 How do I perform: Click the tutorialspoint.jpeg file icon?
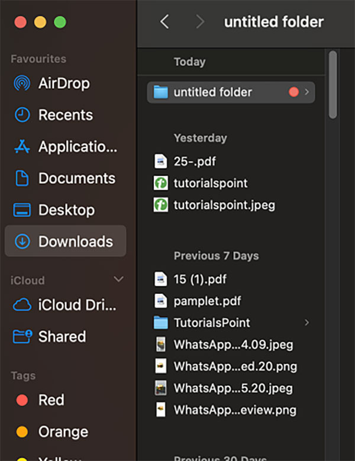160,205
